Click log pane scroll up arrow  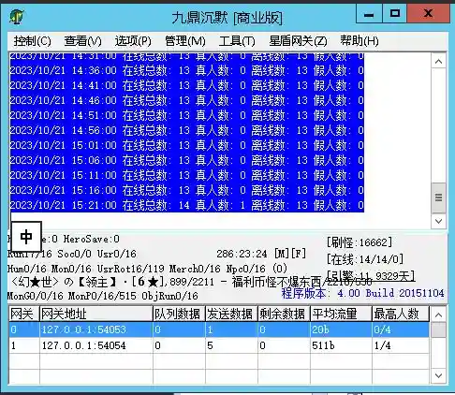438,62
